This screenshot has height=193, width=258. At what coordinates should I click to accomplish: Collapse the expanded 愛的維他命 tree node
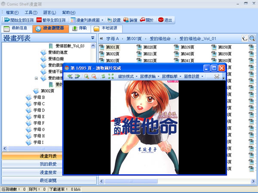pos(37,78)
